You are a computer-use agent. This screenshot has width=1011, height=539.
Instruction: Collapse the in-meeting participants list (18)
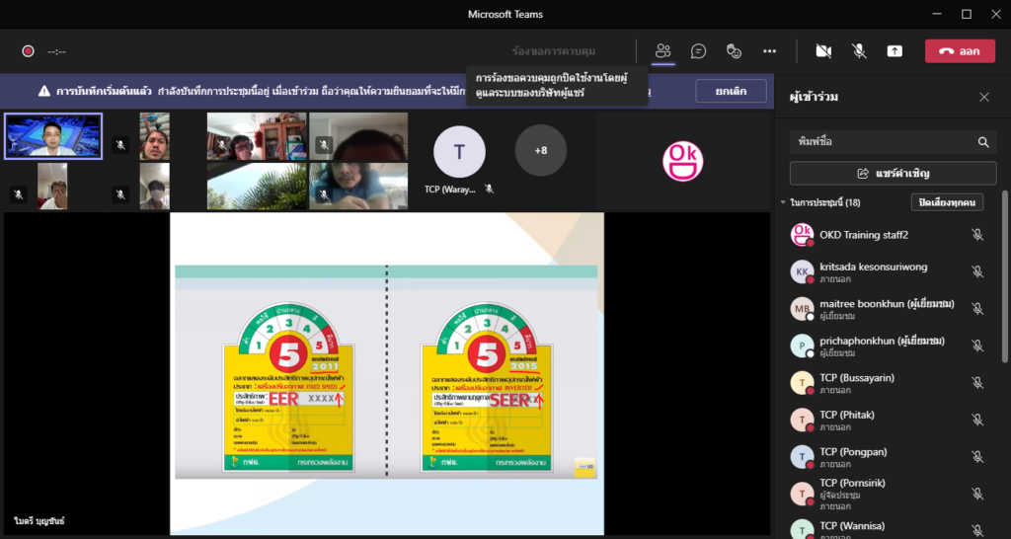(784, 202)
